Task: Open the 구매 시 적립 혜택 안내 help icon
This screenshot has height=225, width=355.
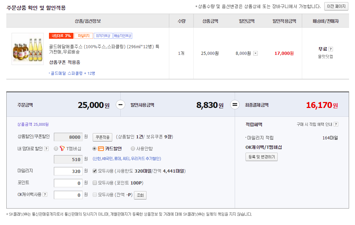Action: coord(336,124)
